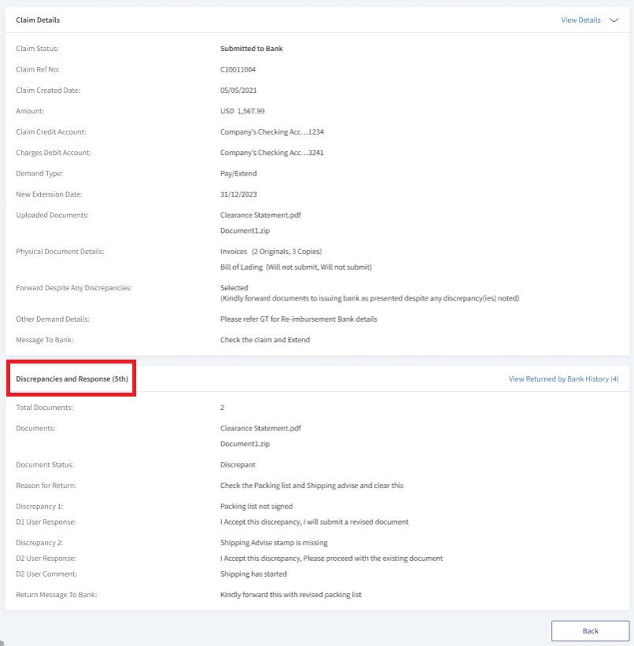Screen dimensions: 634x646
Task: Click the Pay/Extend demand type value
Action: point(239,174)
